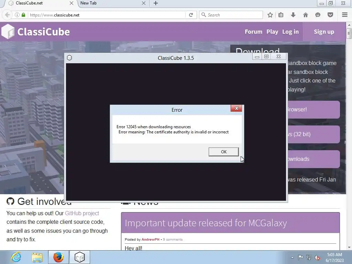
Task: Show bookmarks list icon in toolbar
Action: [x=281, y=15]
